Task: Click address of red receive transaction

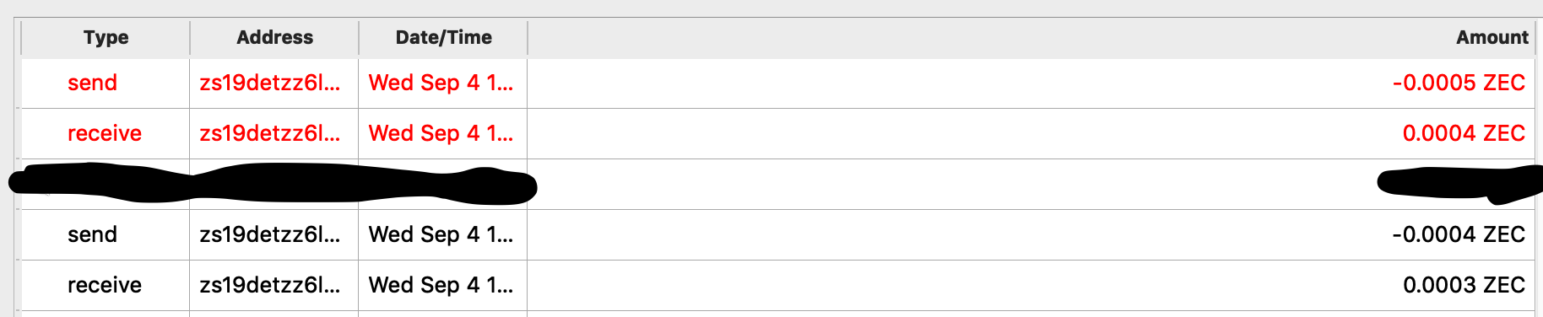Action: [270, 133]
